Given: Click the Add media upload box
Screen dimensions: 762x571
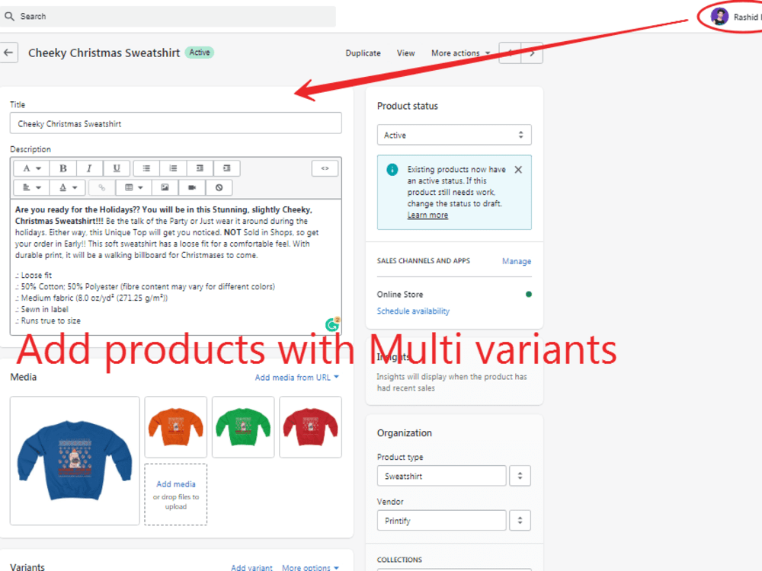Looking at the screenshot, I should point(176,494).
